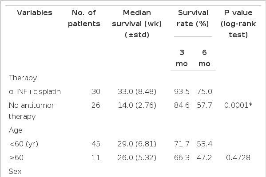Click the 33.0 (8.48) median survival cell

tap(137, 92)
